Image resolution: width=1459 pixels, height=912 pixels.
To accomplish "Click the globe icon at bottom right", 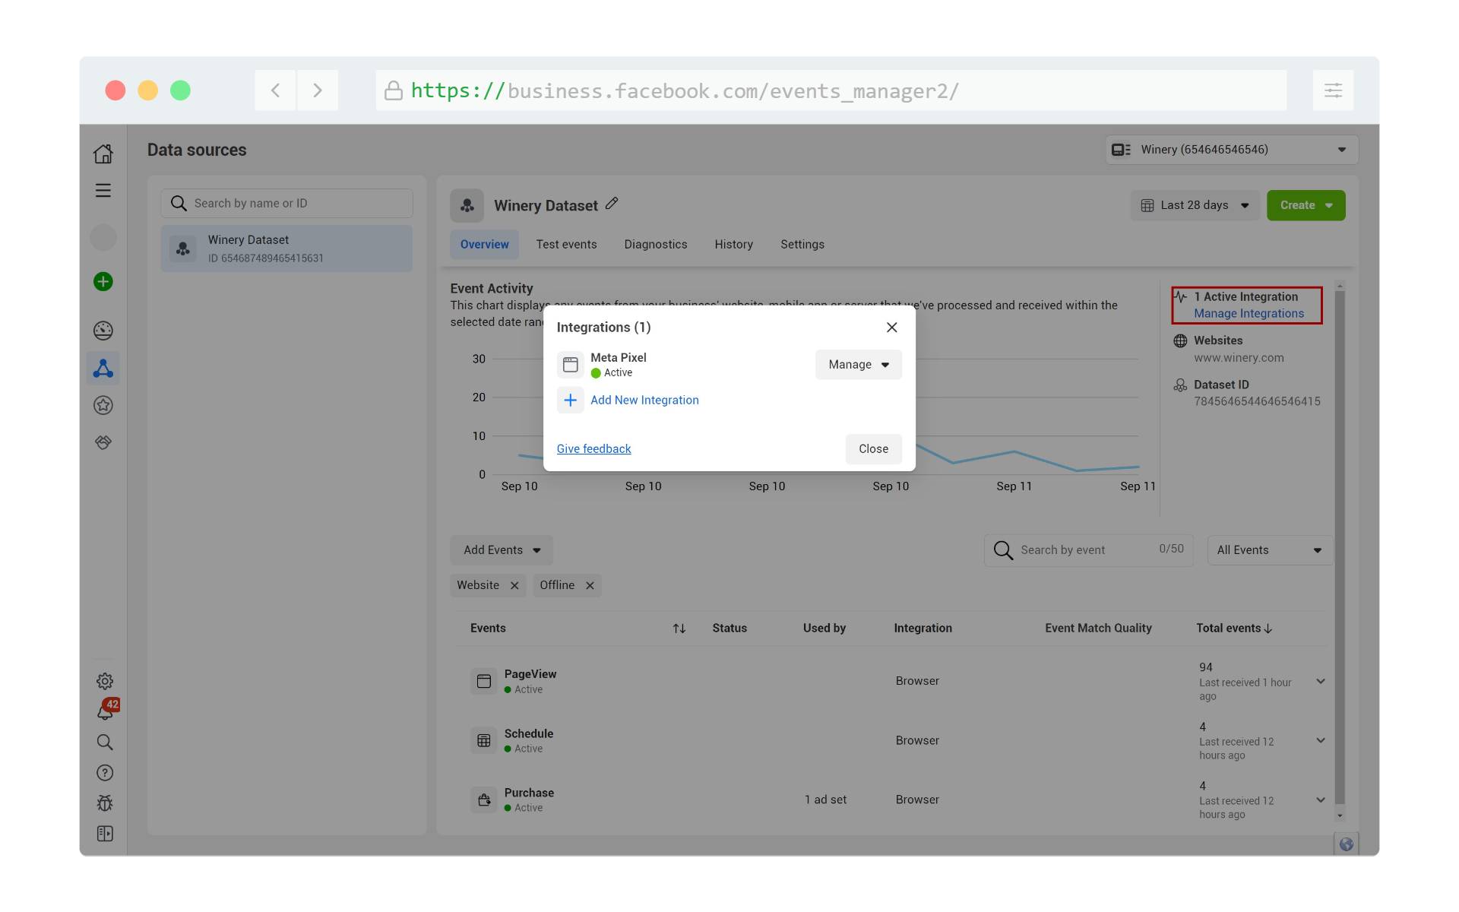I will pyautogui.click(x=1347, y=844).
